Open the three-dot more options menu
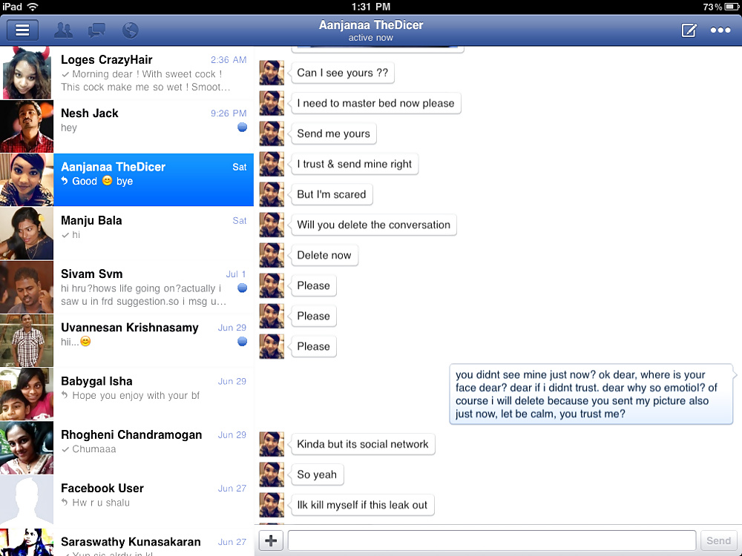The height and width of the screenshot is (556, 742). (720, 30)
